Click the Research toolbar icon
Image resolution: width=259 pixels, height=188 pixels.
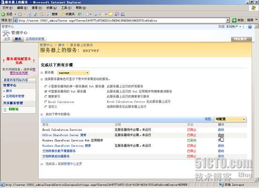[x=117, y=15]
